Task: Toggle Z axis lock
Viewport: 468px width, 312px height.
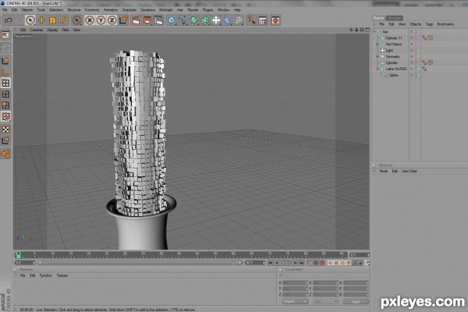Action: 112,20
